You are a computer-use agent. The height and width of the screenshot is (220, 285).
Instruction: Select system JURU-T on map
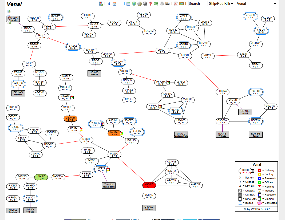point(162,51)
